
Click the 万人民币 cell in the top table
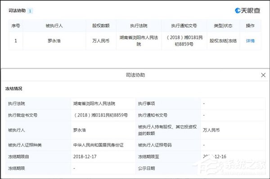click(x=101, y=41)
